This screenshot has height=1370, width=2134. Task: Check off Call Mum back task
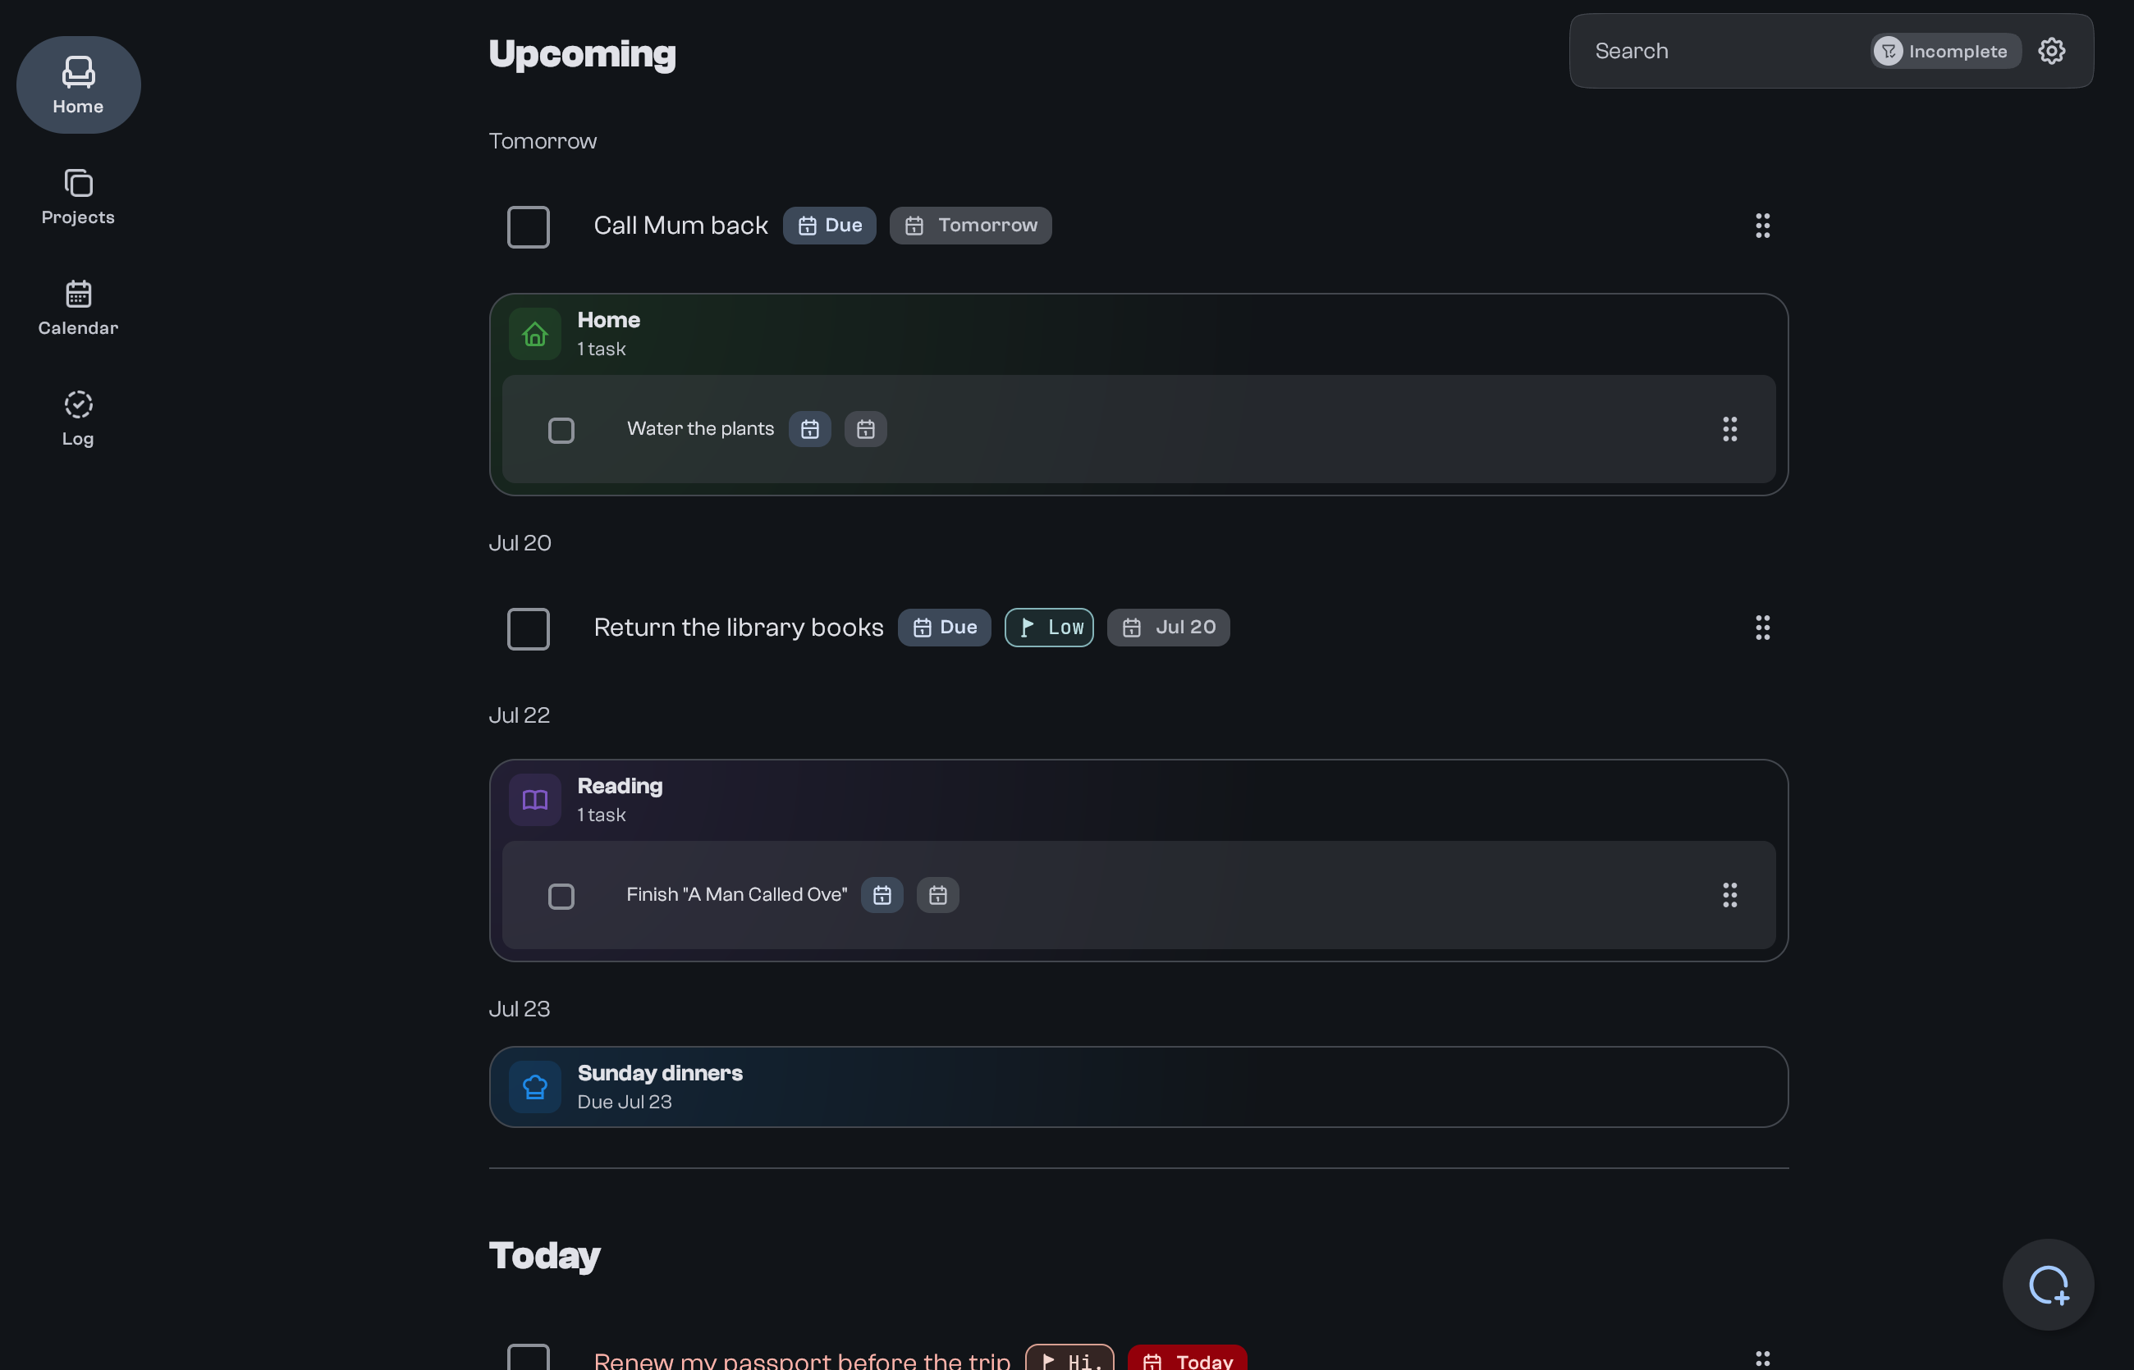[529, 227]
